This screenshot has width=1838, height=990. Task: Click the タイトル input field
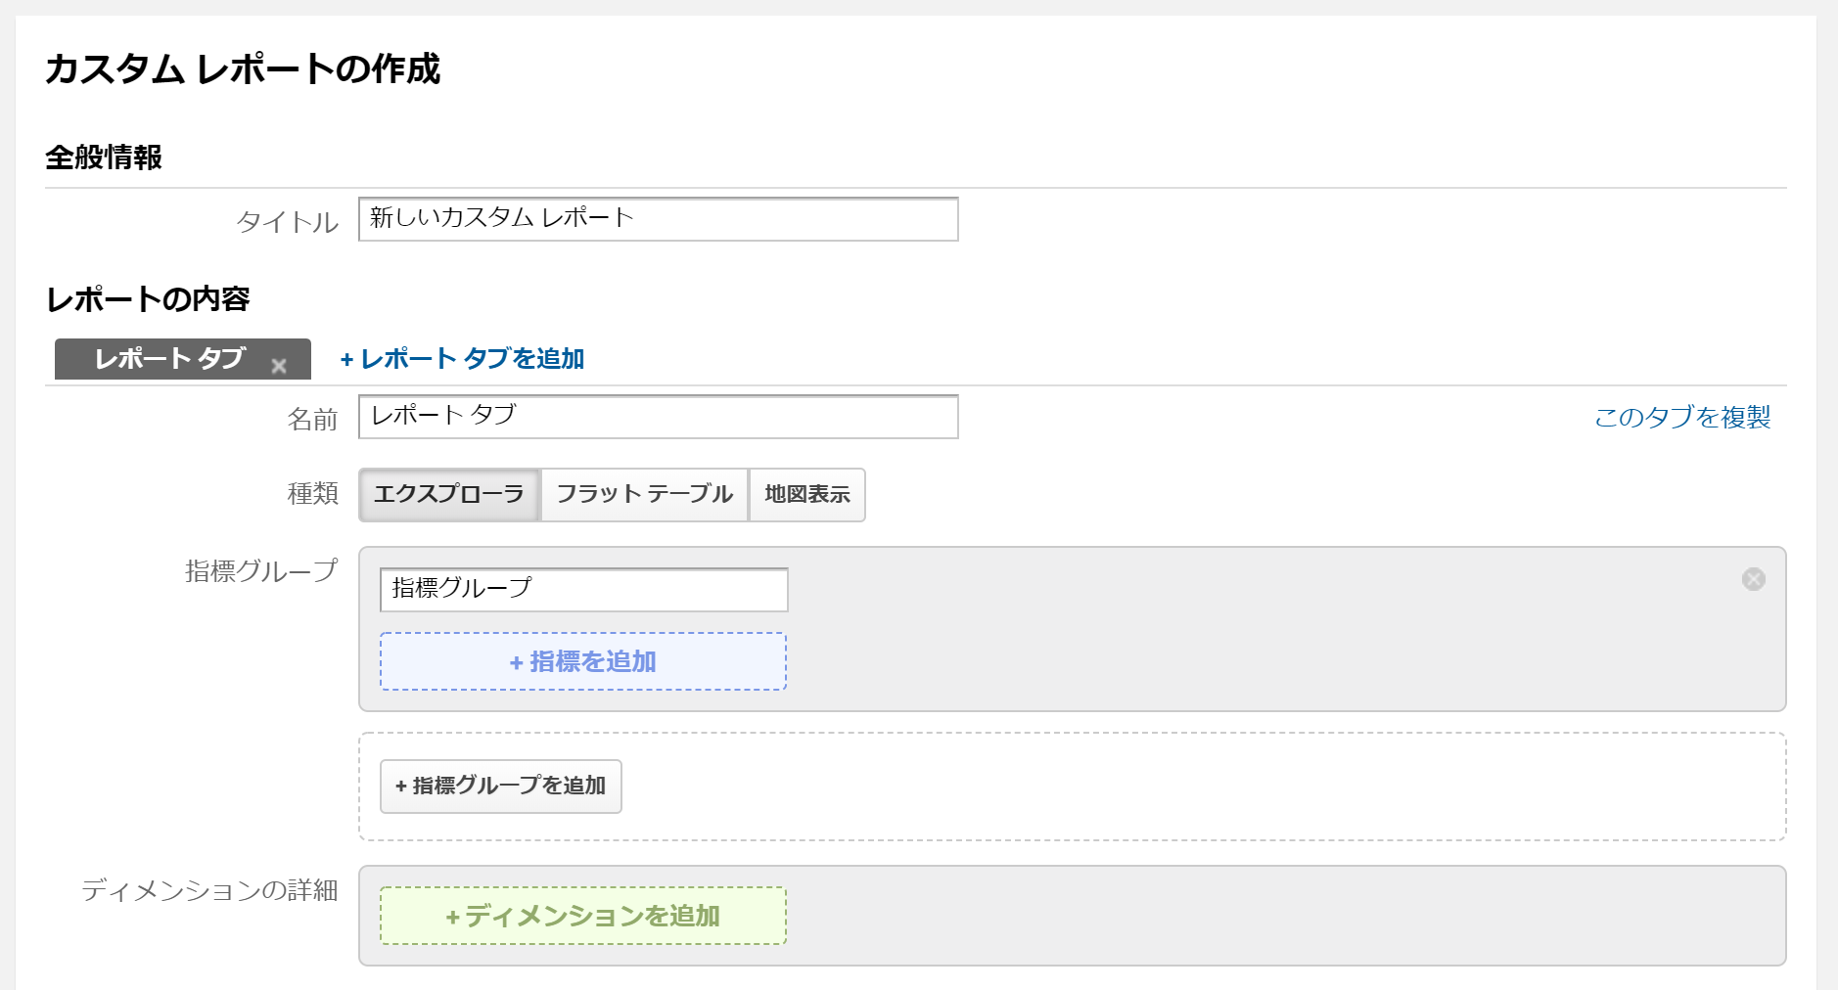click(x=658, y=219)
